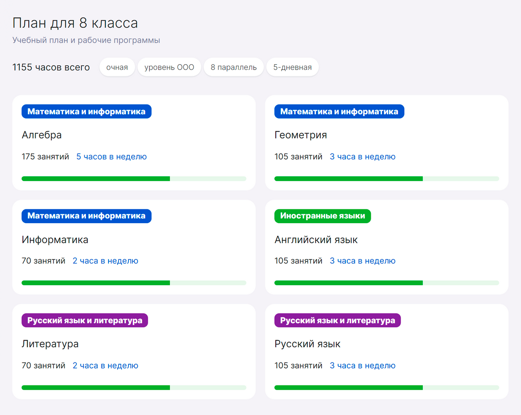Click the green 'Иностранные языки' category badge
521x415 pixels.
[x=323, y=216]
